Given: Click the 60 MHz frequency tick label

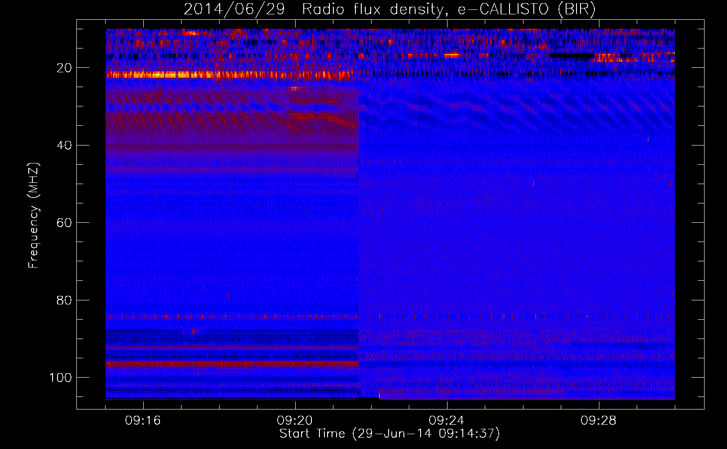Looking at the screenshot, I should point(64,223).
